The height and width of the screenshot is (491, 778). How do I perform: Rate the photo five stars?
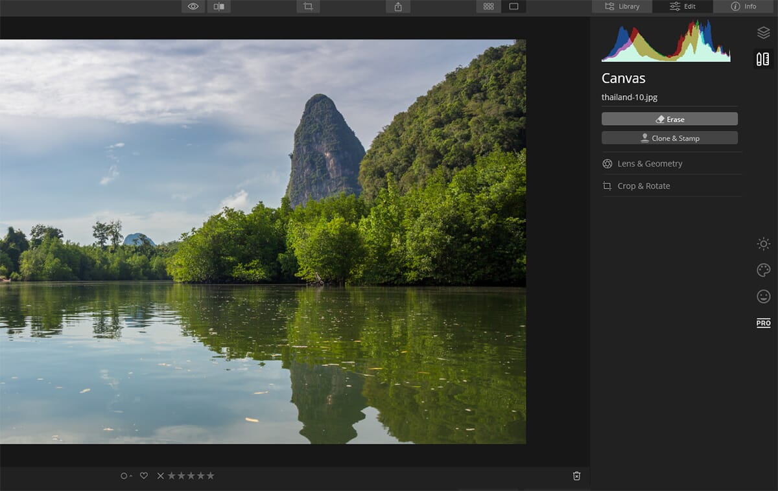pos(210,475)
